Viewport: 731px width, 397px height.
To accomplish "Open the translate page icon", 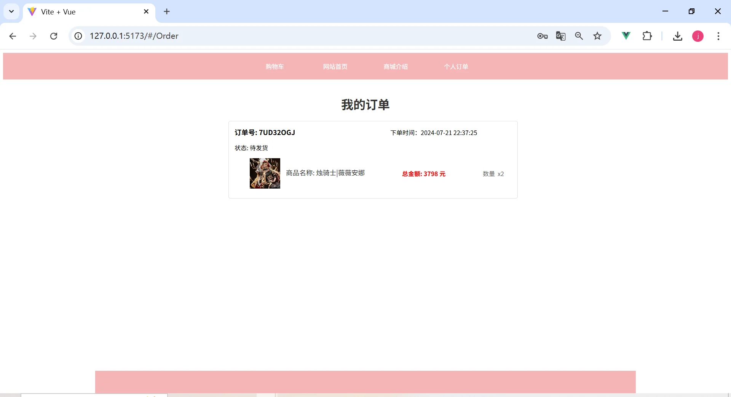I will [561, 36].
